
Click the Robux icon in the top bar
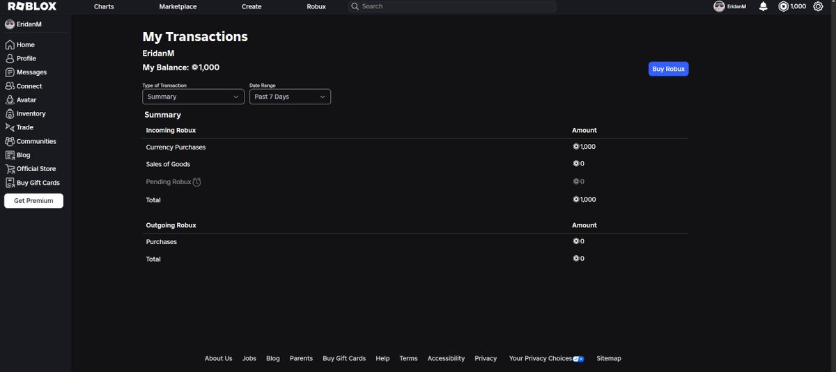click(x=784, y=6)
